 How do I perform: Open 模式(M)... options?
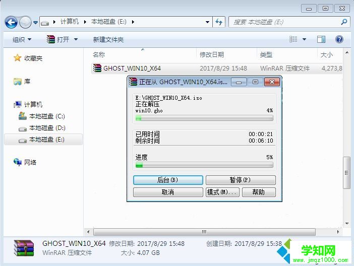(x=222, y=192)
